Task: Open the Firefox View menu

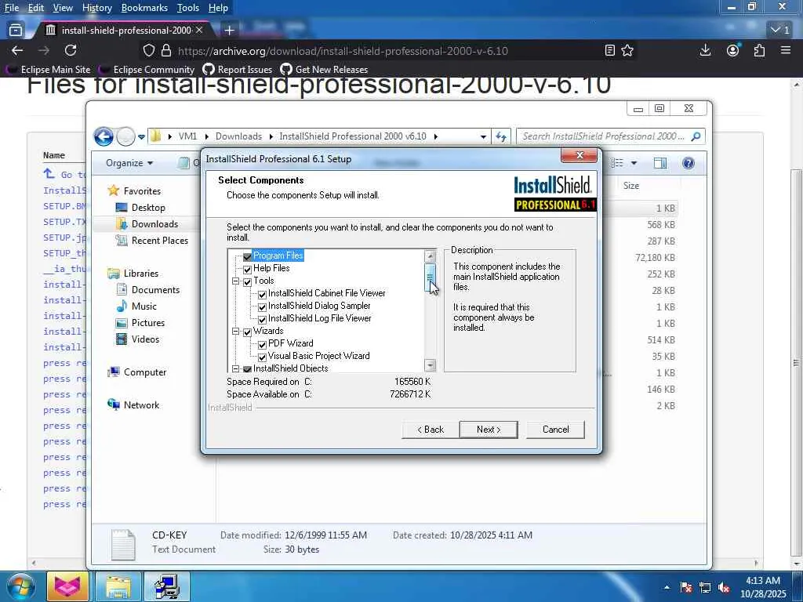Action: tap(63, 8)
